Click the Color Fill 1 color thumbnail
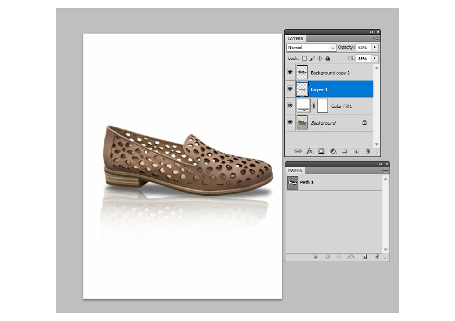Image resolution: width=455 pixels, height=321 pixels. click(x=304, y=106)
